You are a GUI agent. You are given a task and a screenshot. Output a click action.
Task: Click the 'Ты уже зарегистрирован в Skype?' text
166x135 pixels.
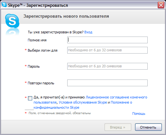pos(56,32)
